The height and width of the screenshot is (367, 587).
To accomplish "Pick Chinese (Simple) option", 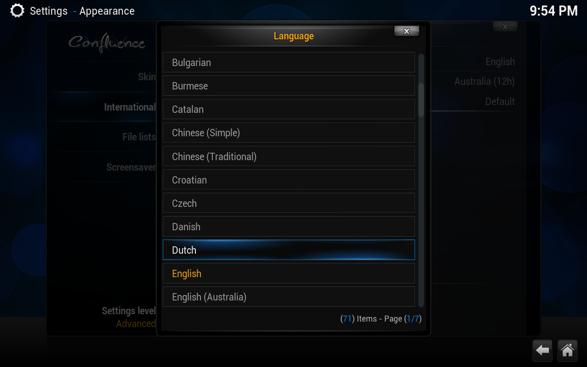I will 289,133.
